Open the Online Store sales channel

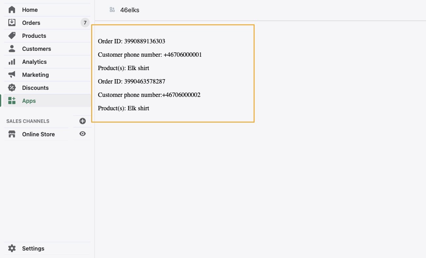pyautogui.click(x=38, y=134)
